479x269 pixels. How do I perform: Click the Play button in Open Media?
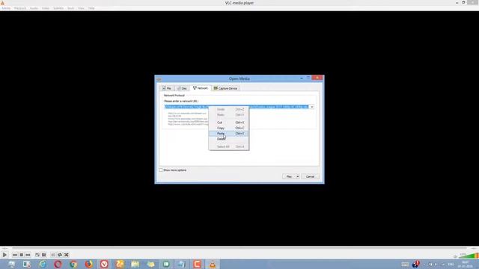pos(289,176)
